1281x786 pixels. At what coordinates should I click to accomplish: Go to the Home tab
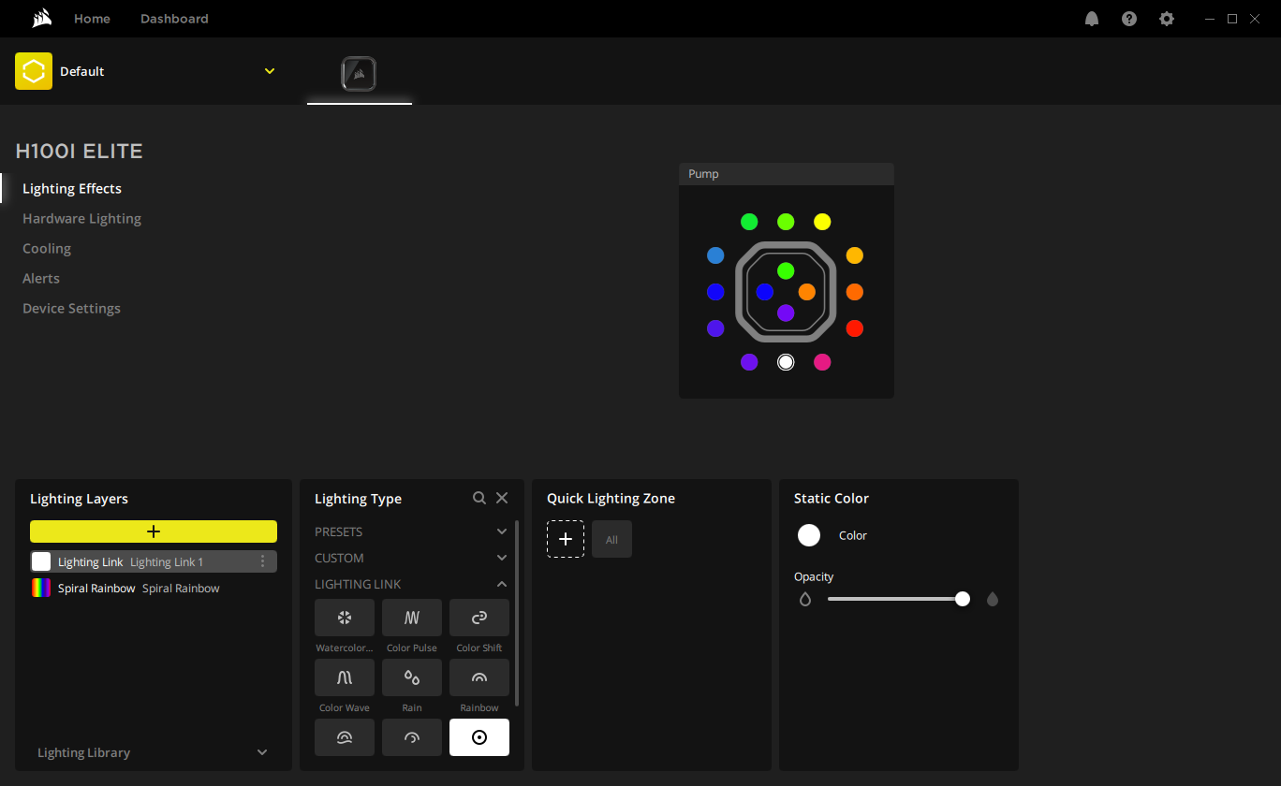coord(92,19)
